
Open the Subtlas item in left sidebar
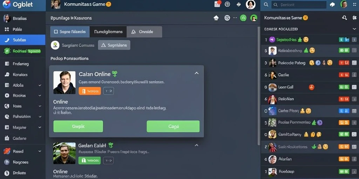pyautogui.click(x=23, y=40)
